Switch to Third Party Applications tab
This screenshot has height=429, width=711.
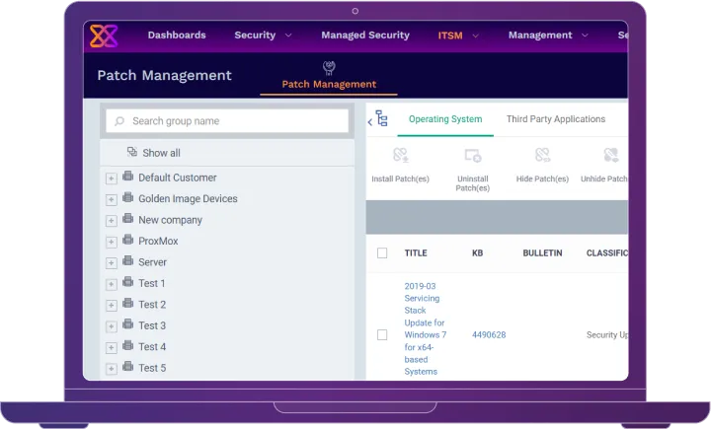point(555,119)
